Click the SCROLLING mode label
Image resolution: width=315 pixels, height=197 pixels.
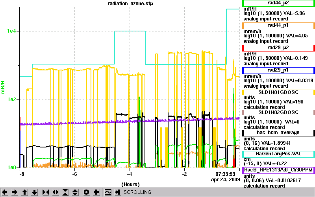point(137,192)
